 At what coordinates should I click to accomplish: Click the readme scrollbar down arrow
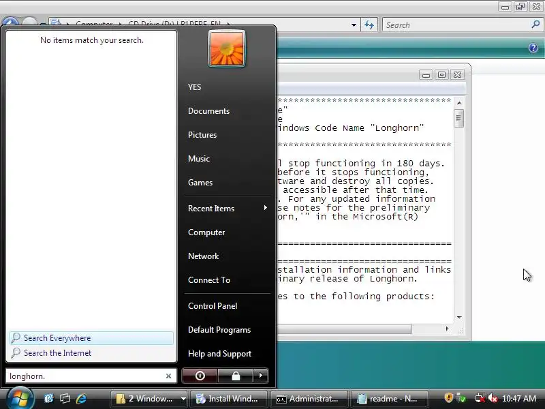[x=459, y=317]
